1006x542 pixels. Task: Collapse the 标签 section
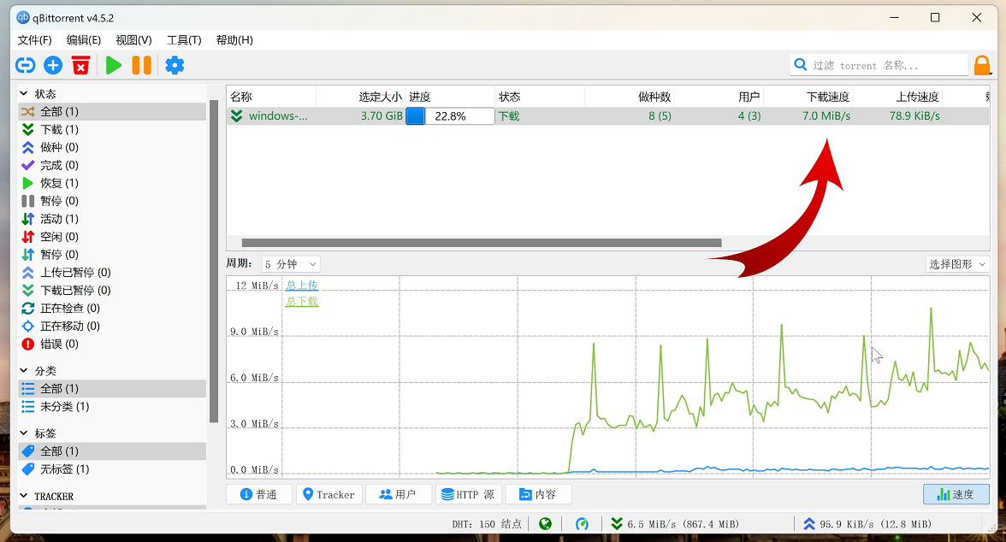[24, 433]
